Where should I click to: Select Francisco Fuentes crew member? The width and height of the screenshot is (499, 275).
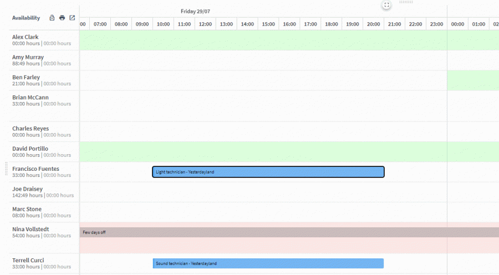[35, 169]
